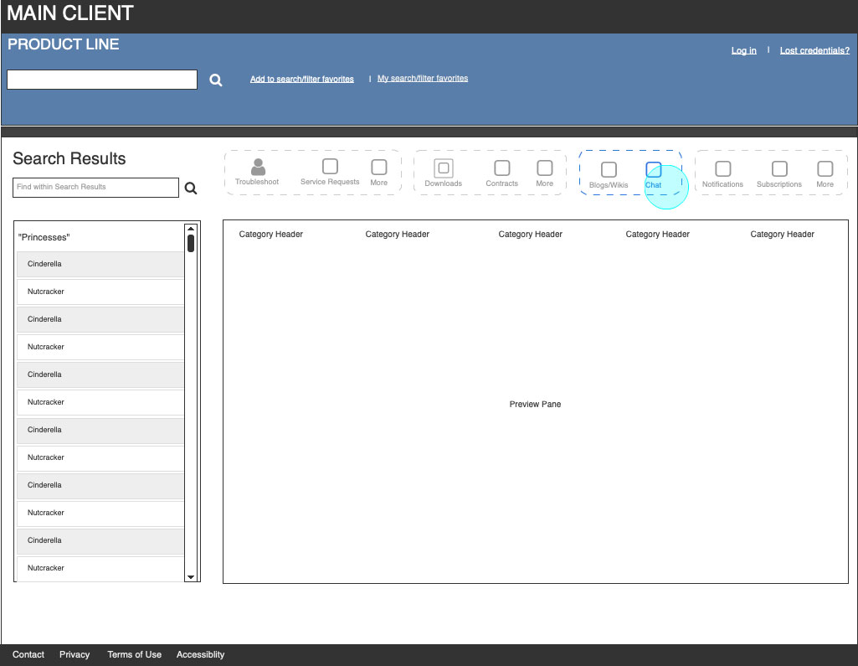Screen dimensions: 858x666
Task: Launch the Chat icon
Action: click(x=654, y=170)
